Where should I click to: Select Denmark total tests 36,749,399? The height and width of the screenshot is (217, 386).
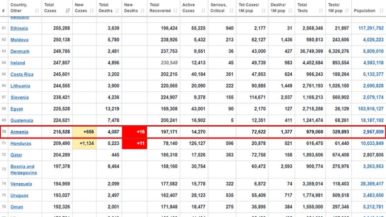(x=311, y=51)
